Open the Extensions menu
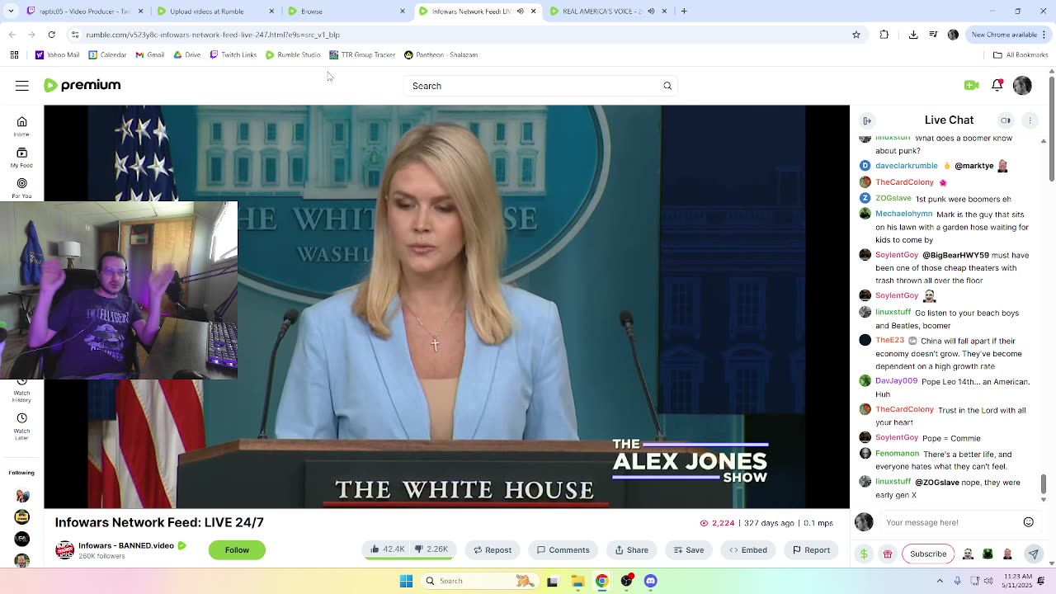The width and height of the screenshot is (1056, 594). 884,35
